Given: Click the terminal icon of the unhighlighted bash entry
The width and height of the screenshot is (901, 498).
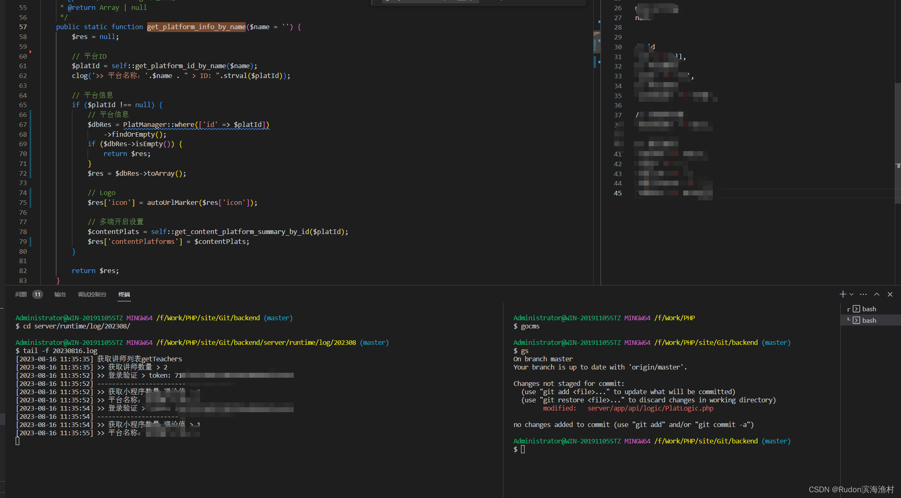Looking at the screenshot, I should click(x=856, y=309).
